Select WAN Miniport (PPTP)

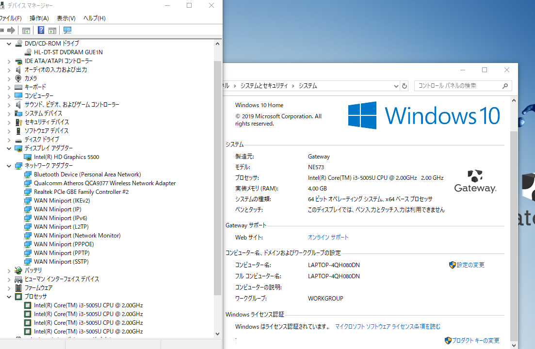[62, 253]
